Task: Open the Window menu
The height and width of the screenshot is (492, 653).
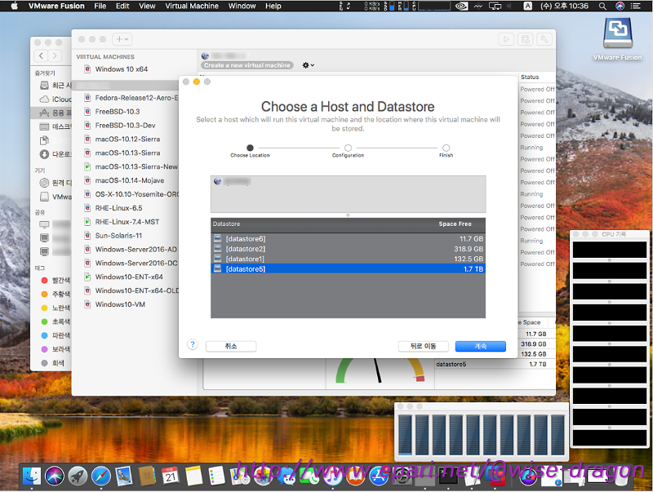Action: [242, 6]
